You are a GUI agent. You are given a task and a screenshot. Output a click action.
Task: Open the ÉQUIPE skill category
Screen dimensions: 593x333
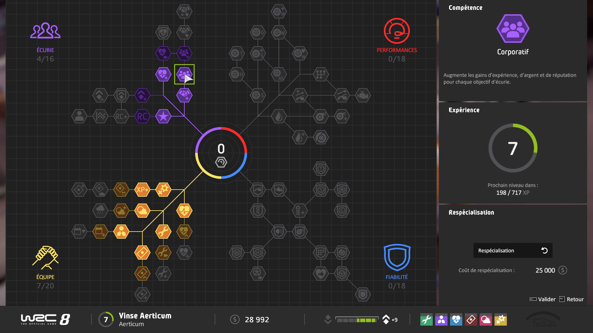45,267
